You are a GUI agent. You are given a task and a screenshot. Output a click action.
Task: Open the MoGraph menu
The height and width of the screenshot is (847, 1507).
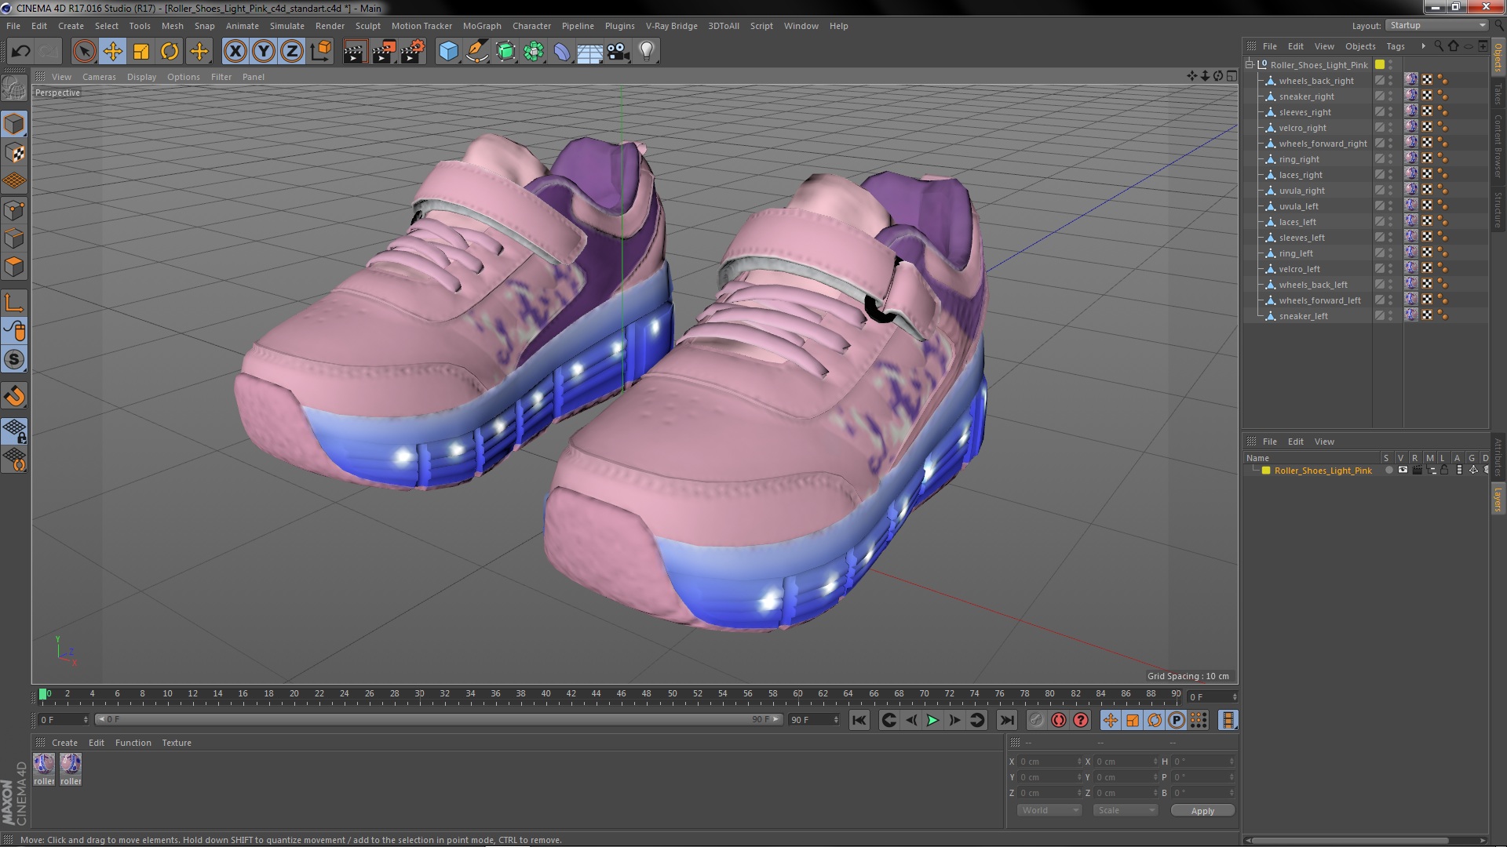coord(481,26)
